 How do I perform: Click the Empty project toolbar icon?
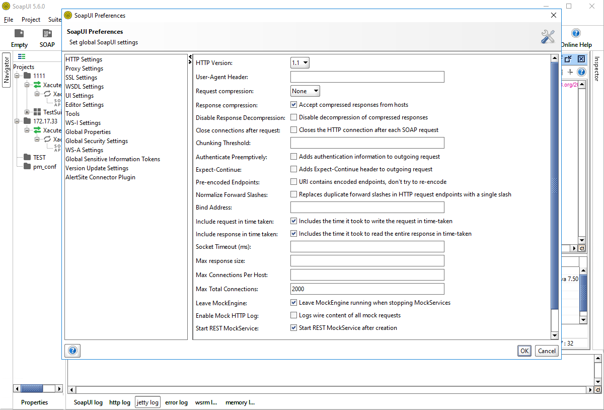pyautogui.click(x=19, y=34)
